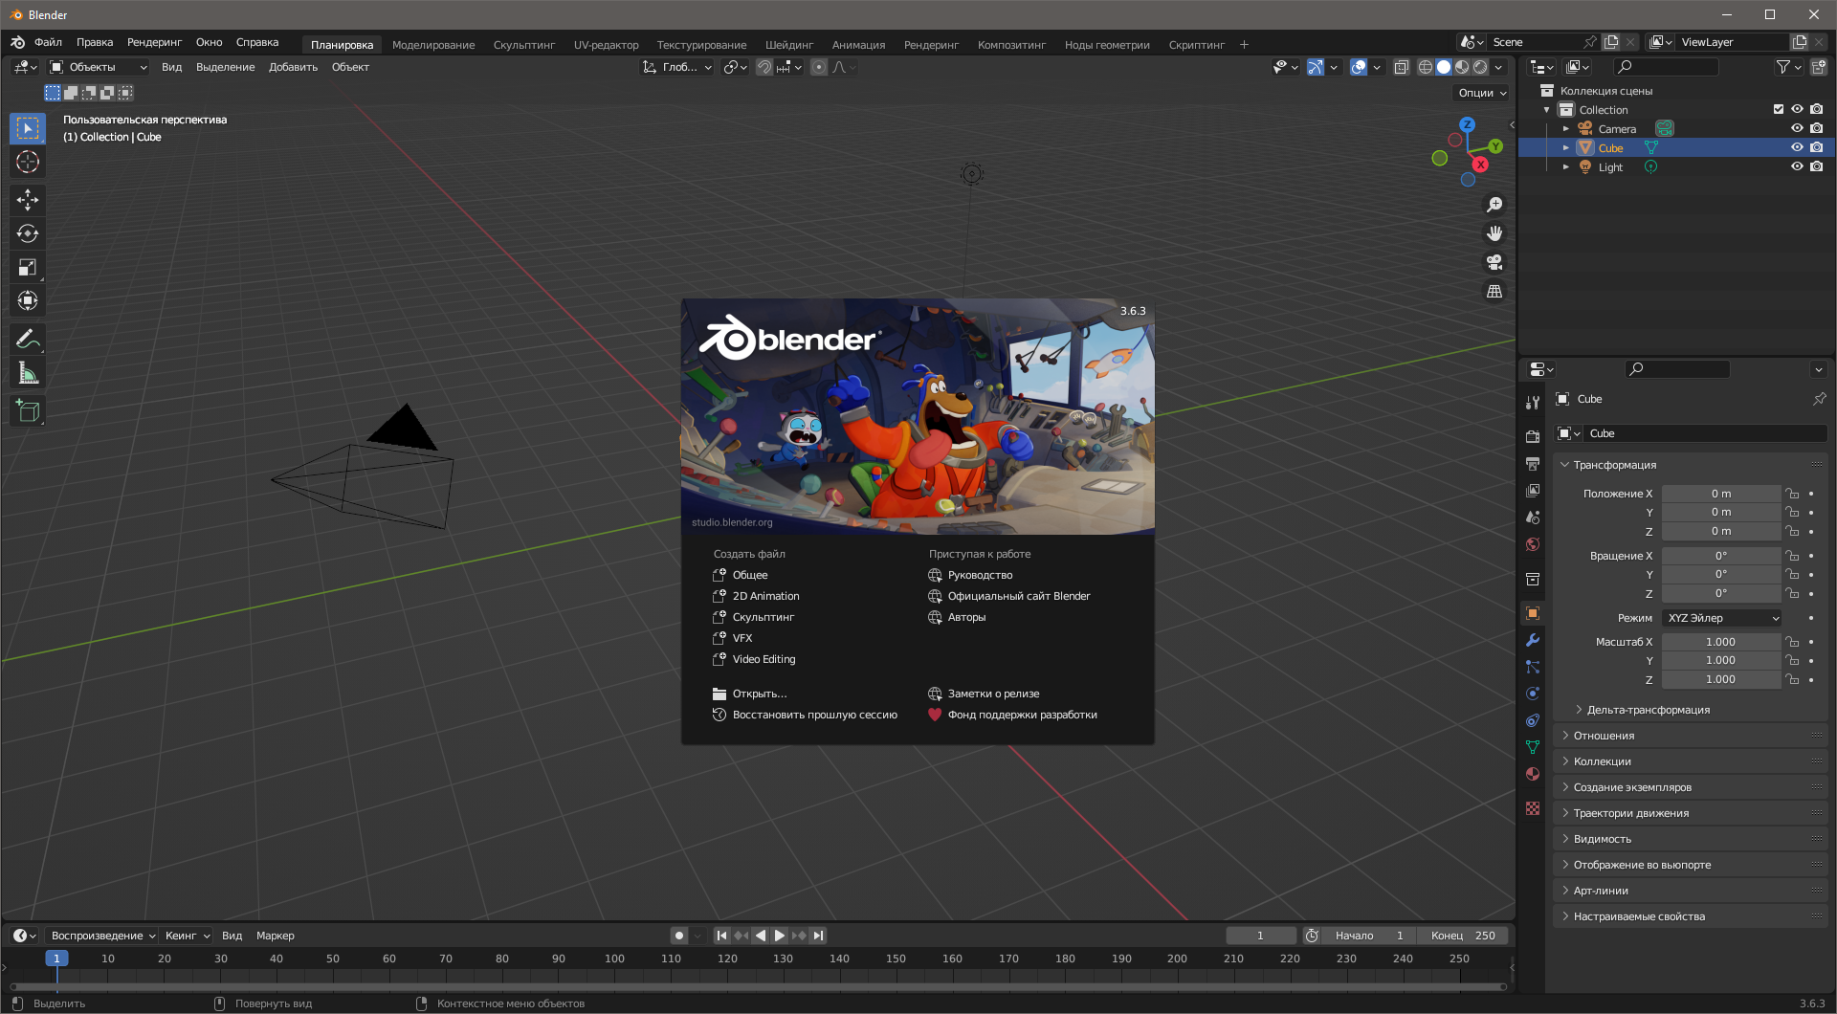Toggle lock on Scale X

click(1792, 642)
